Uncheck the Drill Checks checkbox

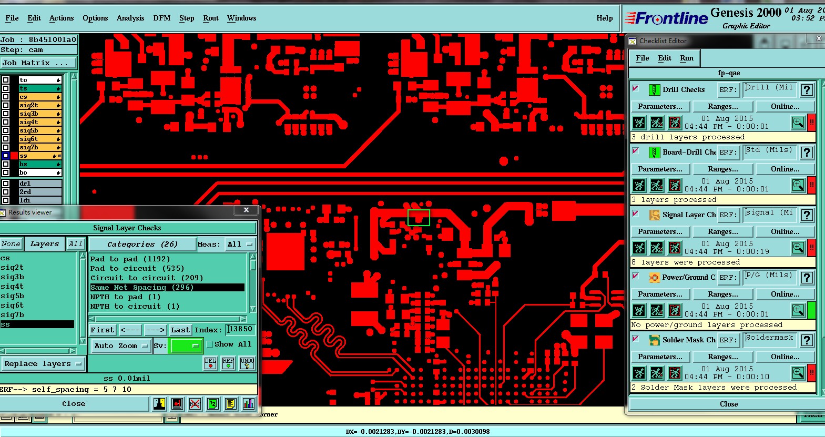pyautogui.click(x=635, y=88)
